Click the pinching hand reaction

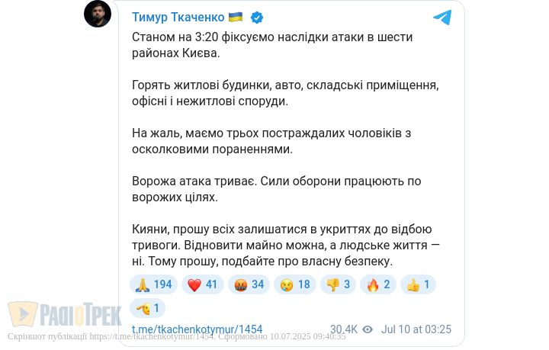tap(148, 308)
